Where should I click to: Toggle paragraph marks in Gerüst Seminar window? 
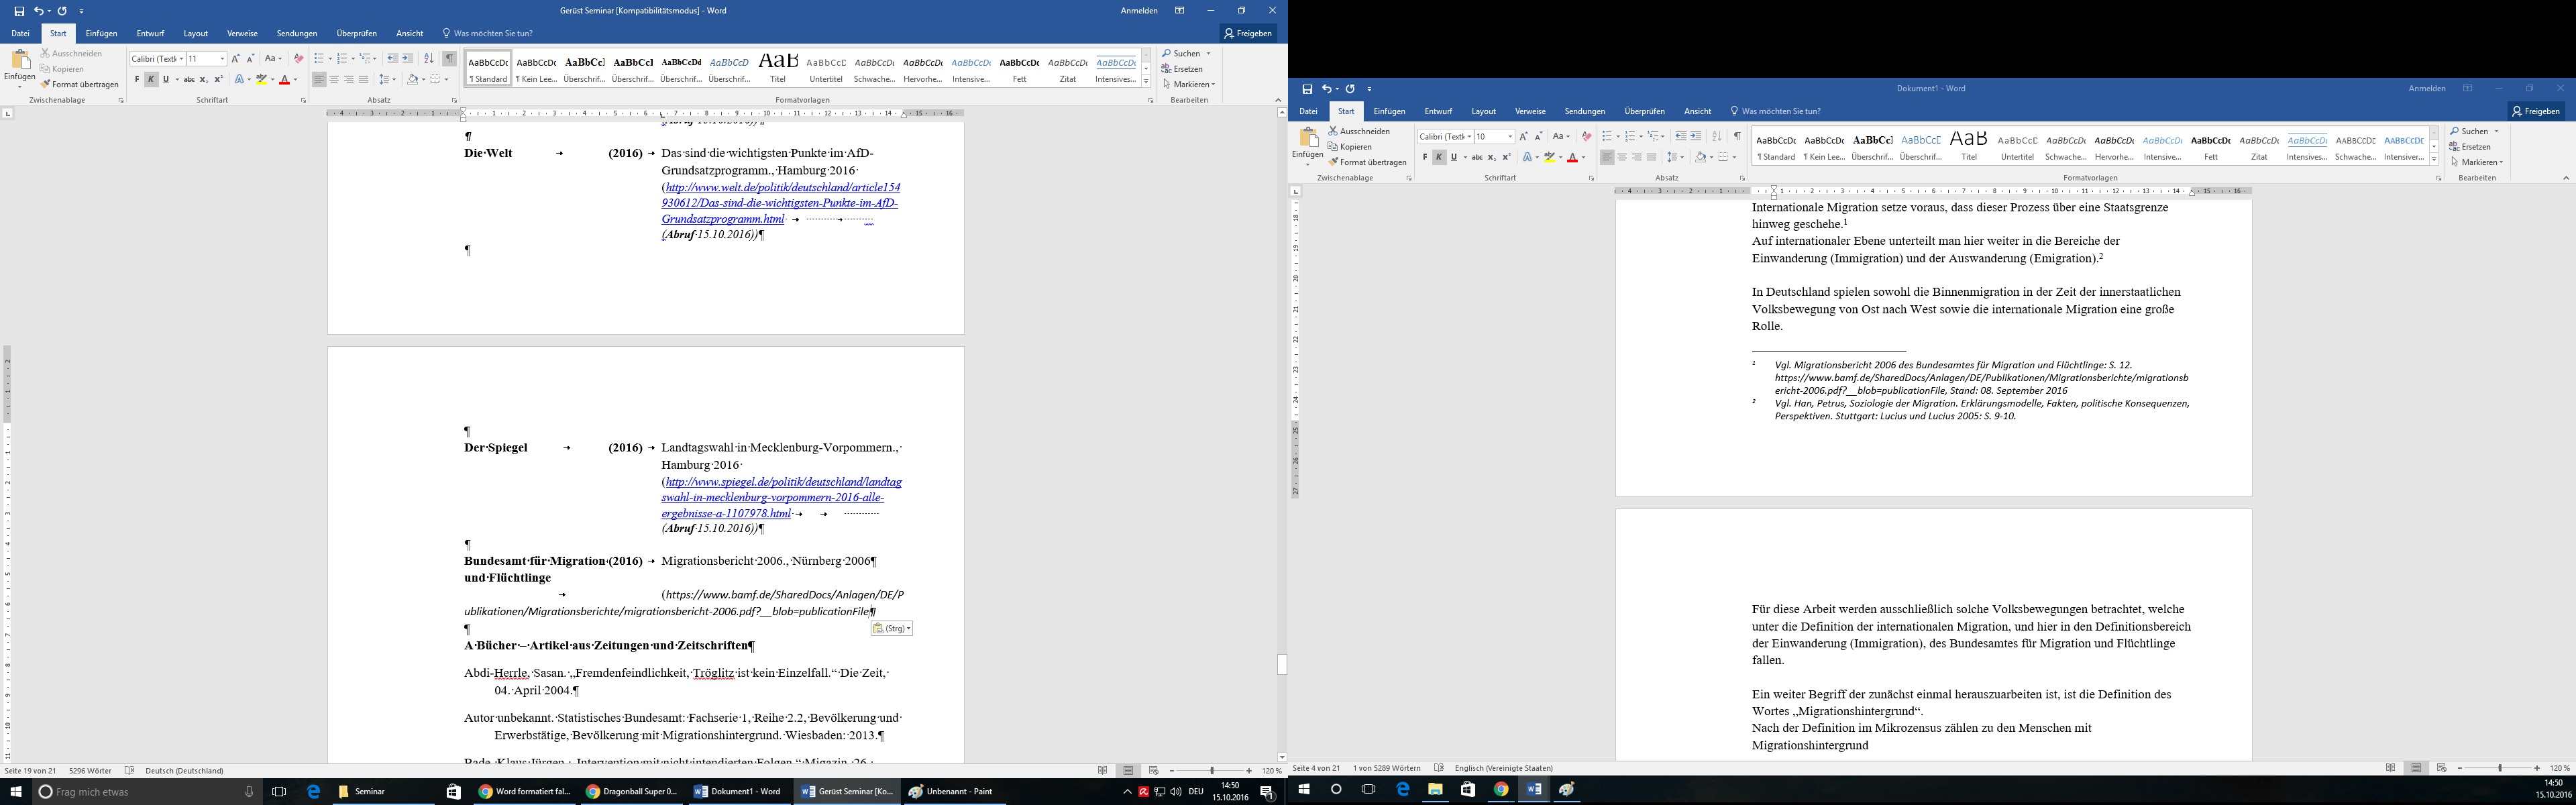[x=449, y=59]
